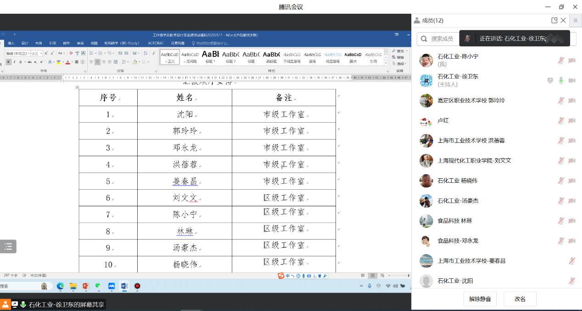
Task: Click avatar of 石化工业-陈小宁
Action: 426,60
